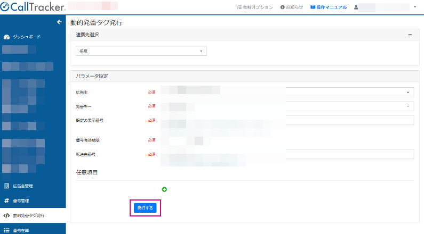Open お知らせ notifications
This screenshot has height=234, width=424.
294,7
